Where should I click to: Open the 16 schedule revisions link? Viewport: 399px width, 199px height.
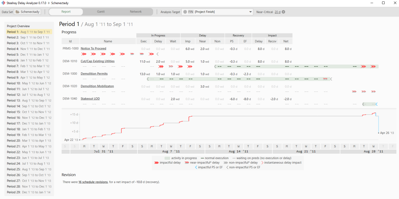click(93, 182)
